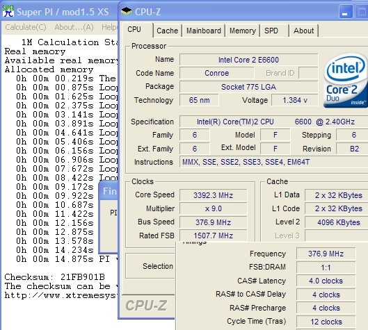Click the Multiplier value x 9.0
Viewport: 368px width, 330px height.
click(x=214, y=208)
